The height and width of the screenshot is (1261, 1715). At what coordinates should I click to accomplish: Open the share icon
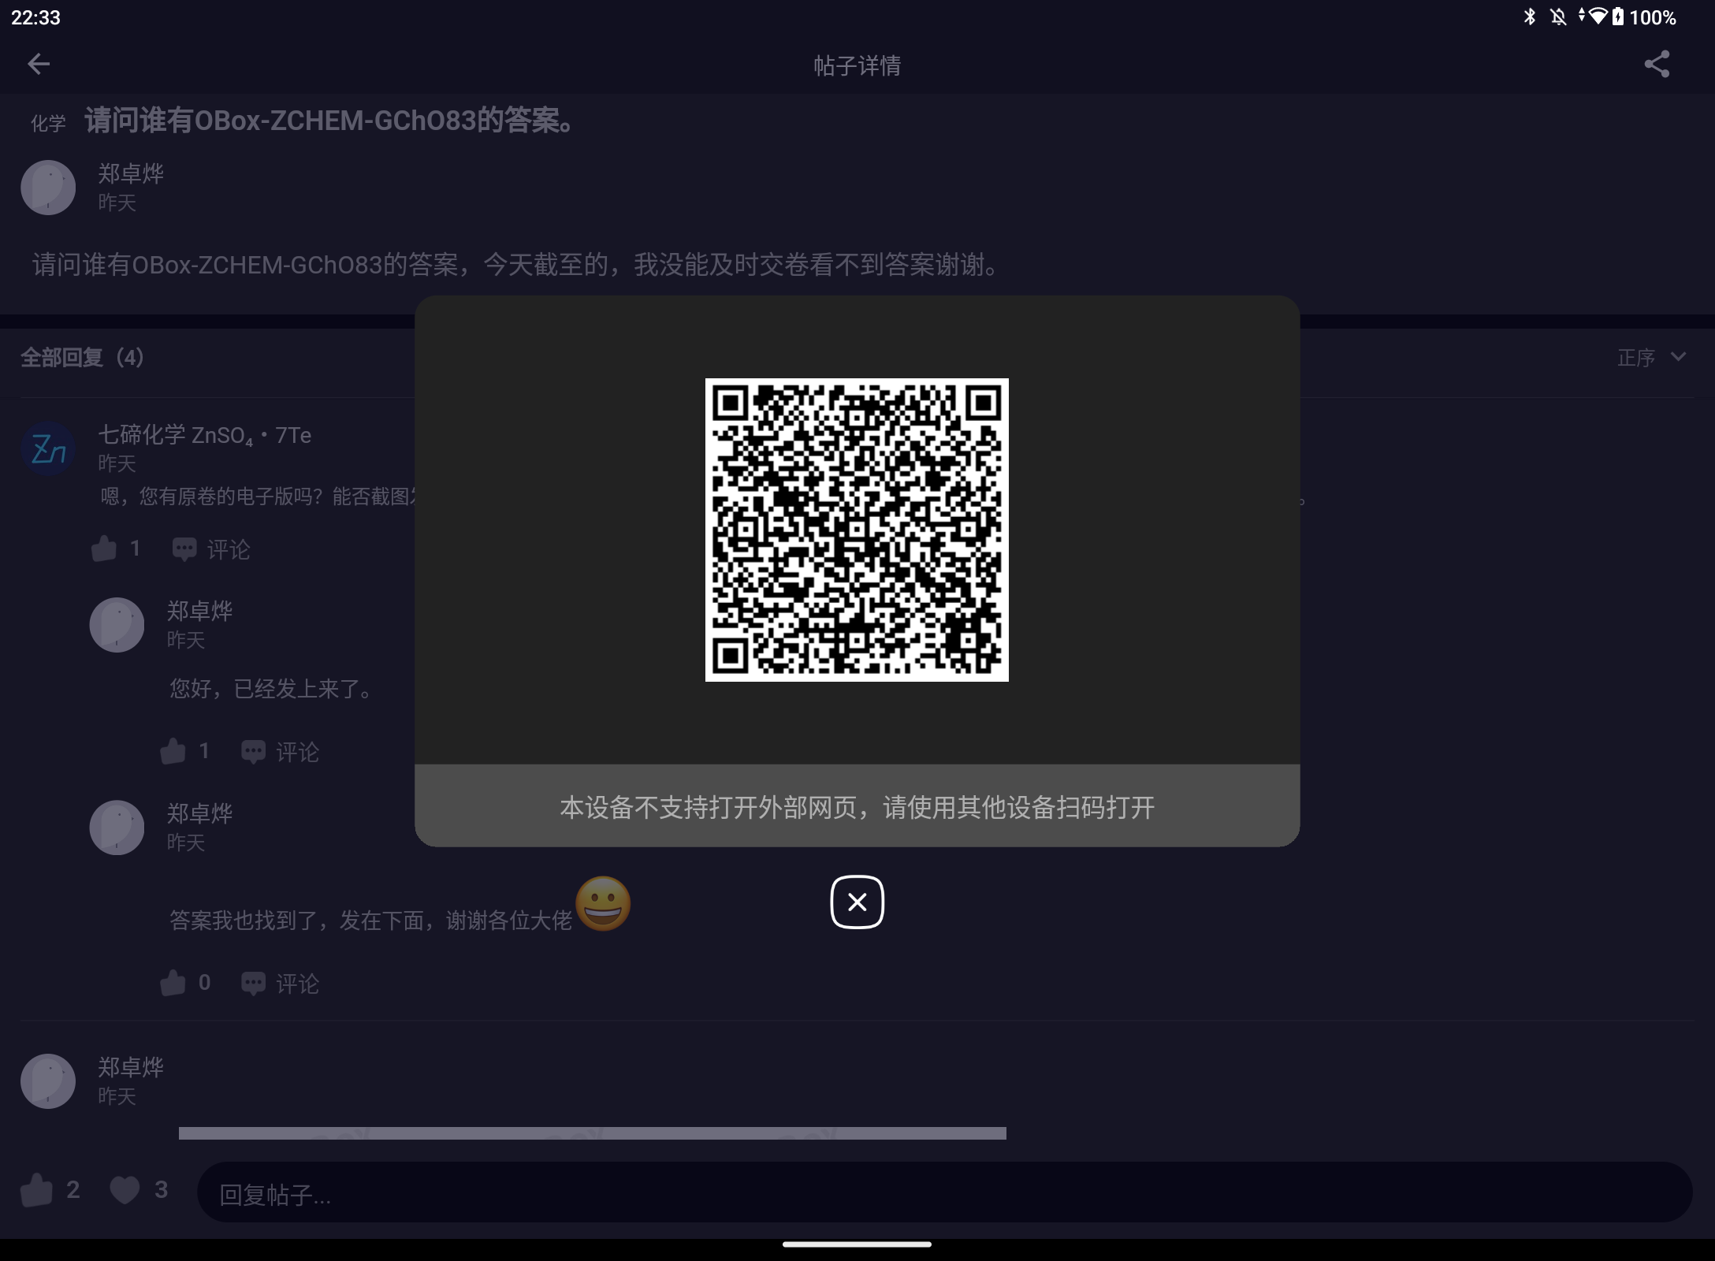click(x=1657, y=64)
